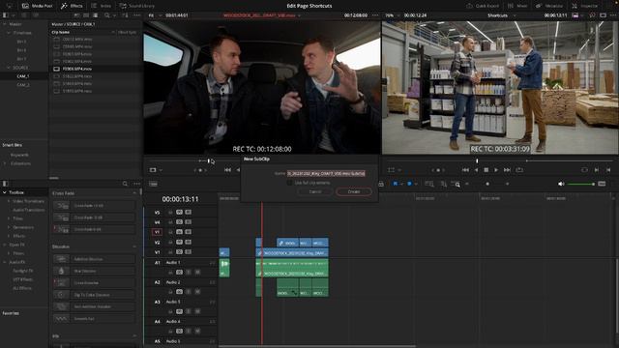The width and height of the screenshot is (619, 348).
Task: Select Video Transitions in the Toolbox
Action: [x=28, y=201]
